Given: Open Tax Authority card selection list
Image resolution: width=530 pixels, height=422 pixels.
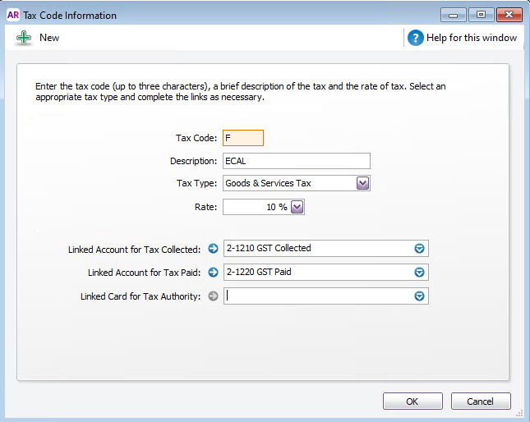Looking at the screenshot, I should point(419,296).
